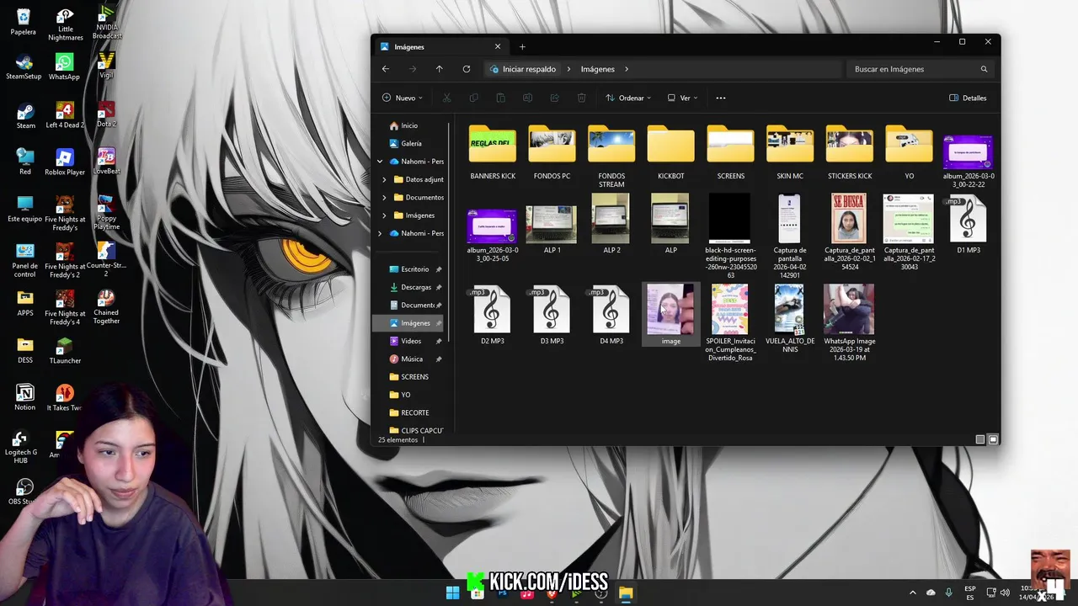The image size is (1078, 606).
Task: Open Papelera recycle bin on desktop
Action: 24,22
